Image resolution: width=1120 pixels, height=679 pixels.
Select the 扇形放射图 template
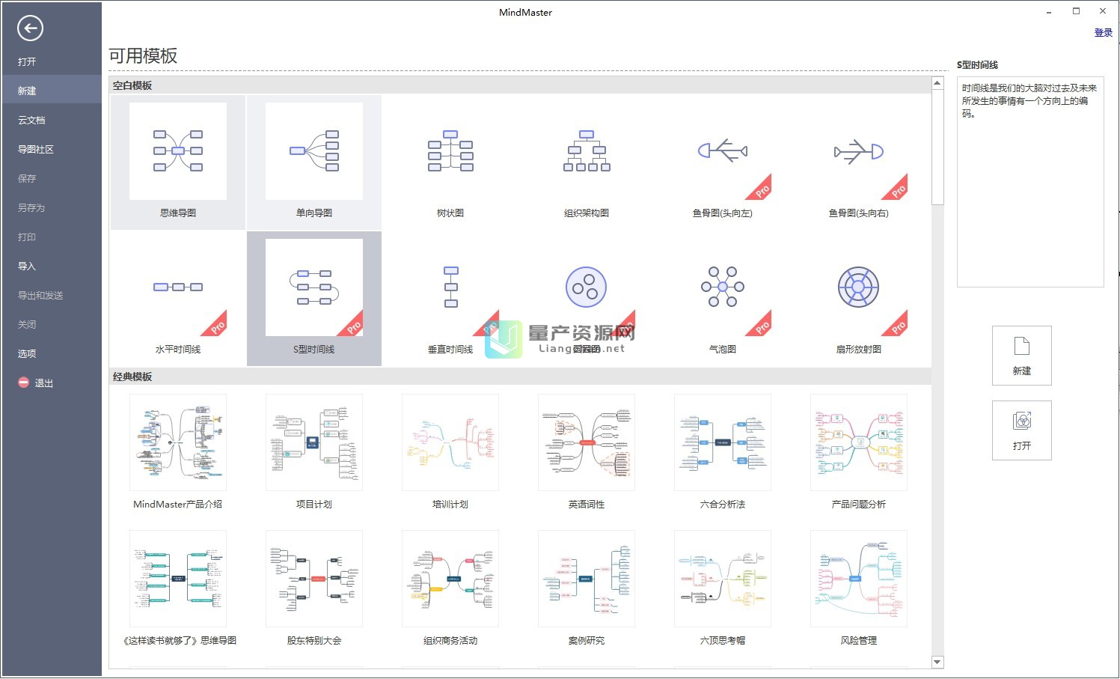pos(859,298)
